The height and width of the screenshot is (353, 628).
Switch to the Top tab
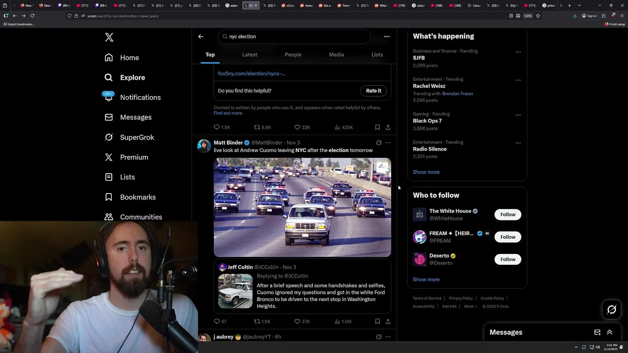point(210,54)
